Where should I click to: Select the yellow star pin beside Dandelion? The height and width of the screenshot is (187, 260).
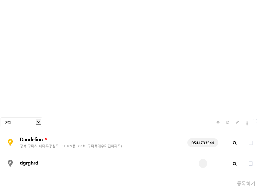pos(10,142)
